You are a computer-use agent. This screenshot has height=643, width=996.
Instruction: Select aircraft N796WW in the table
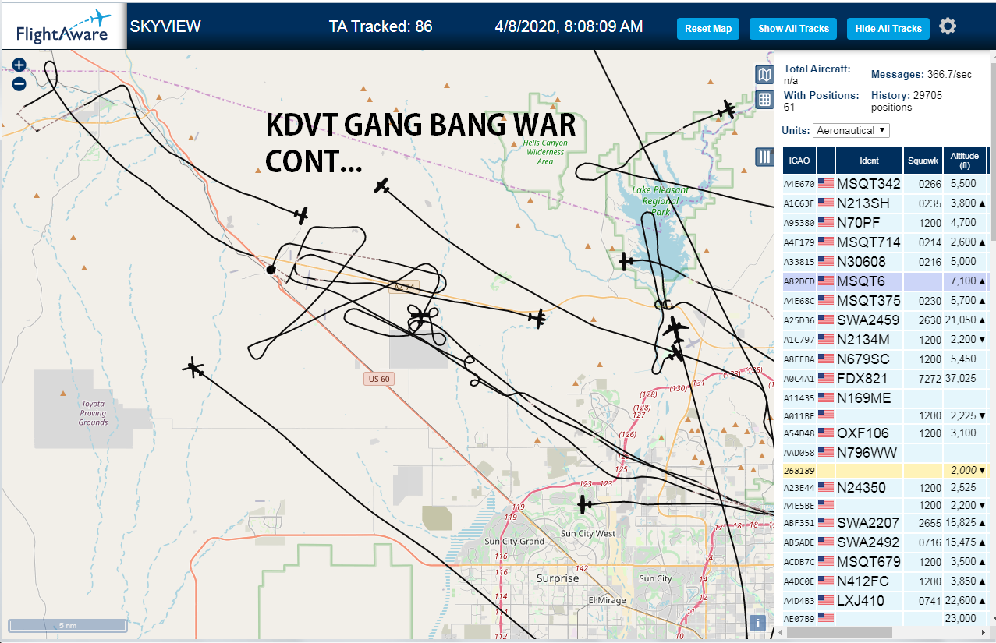click(886, 453)
